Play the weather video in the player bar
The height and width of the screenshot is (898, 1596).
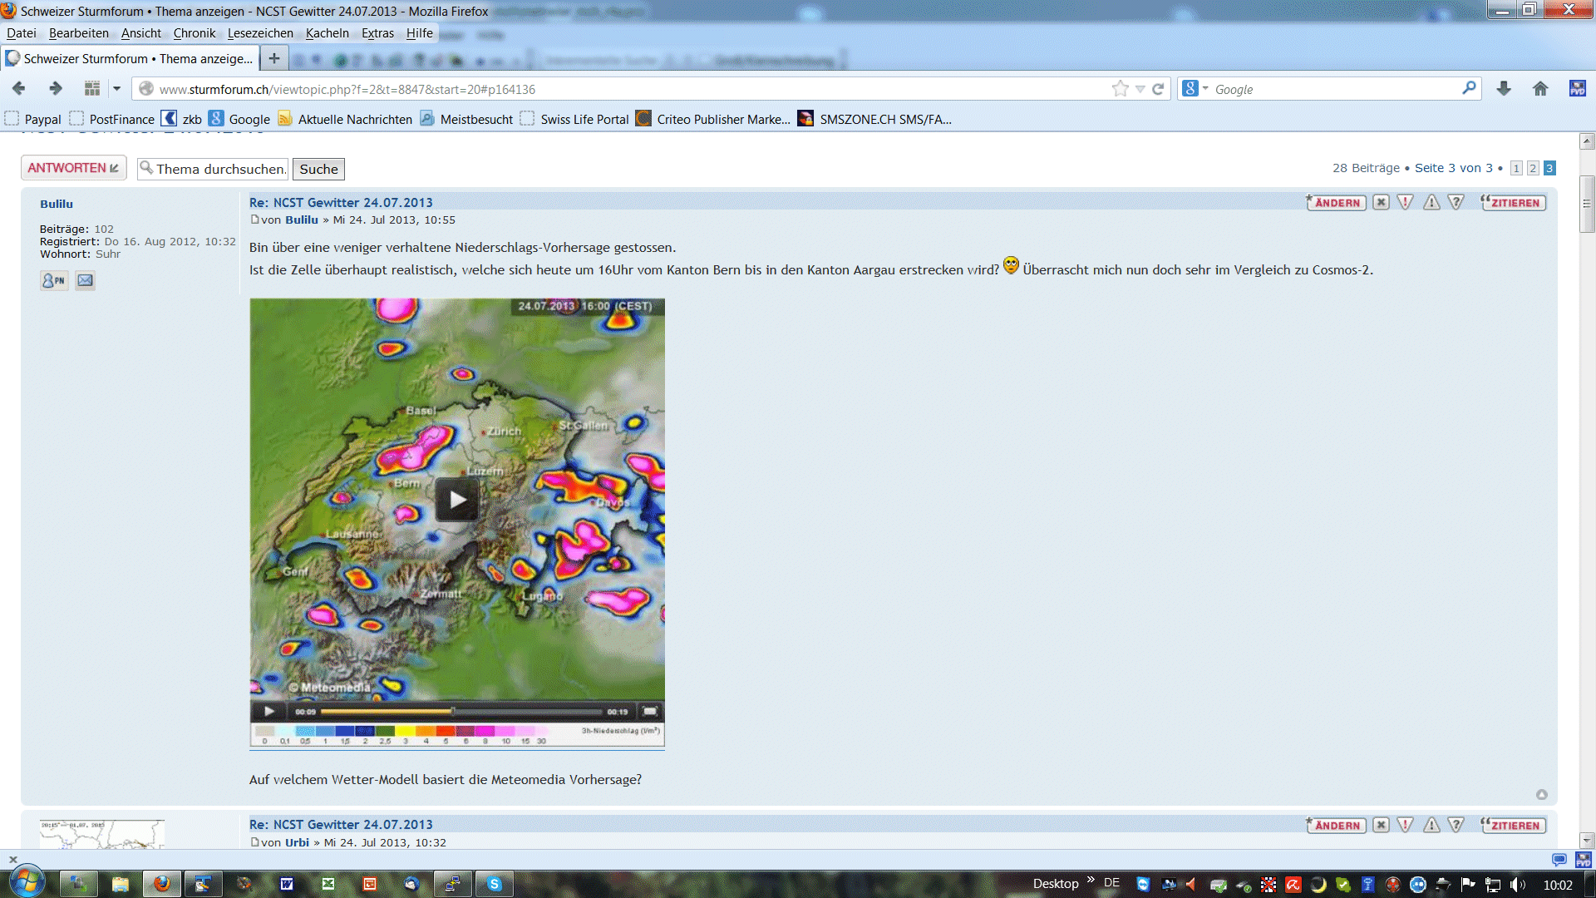[269, 712]
